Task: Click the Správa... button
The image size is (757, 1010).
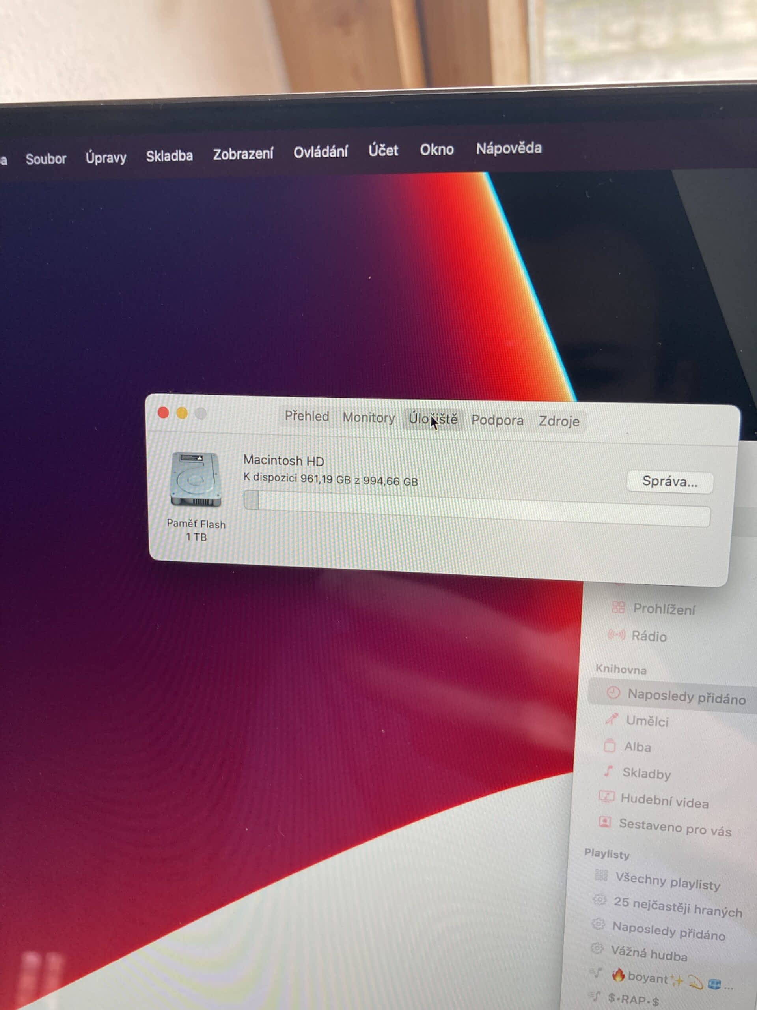Action: pos(669,481)
